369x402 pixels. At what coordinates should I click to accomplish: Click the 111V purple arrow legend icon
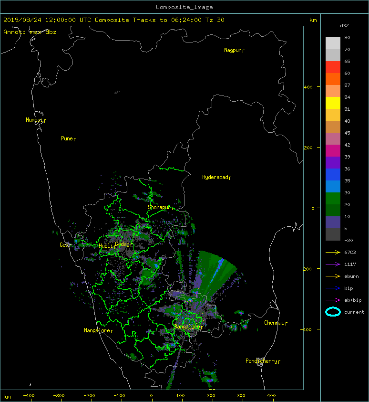click(x=333, y=264)
